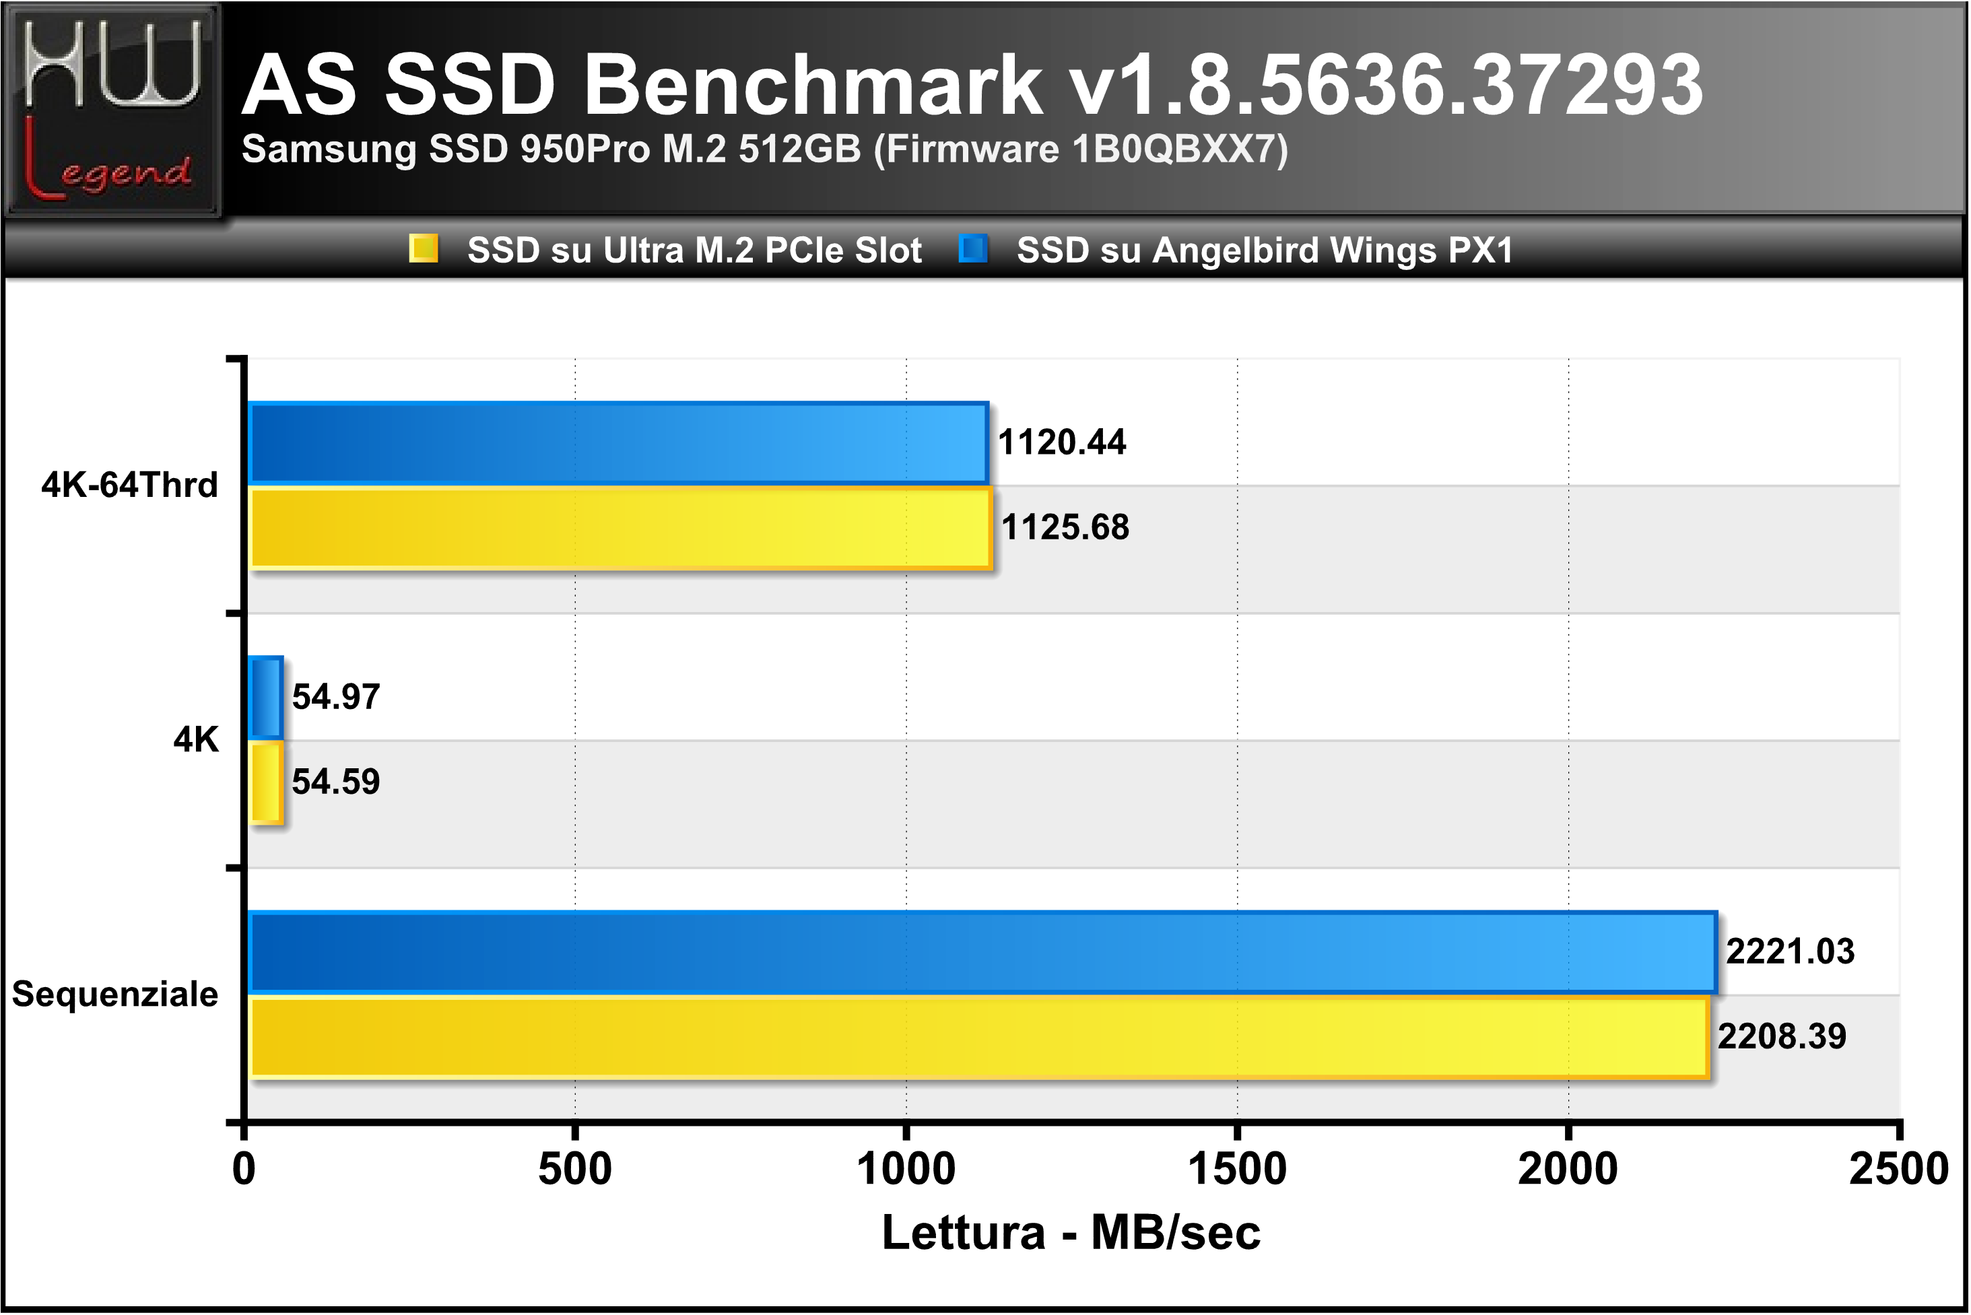This screenshot has height=1315, width=1971.
Task: Click the AS SSD Benchmark chart title
Action: pos(972,84)
